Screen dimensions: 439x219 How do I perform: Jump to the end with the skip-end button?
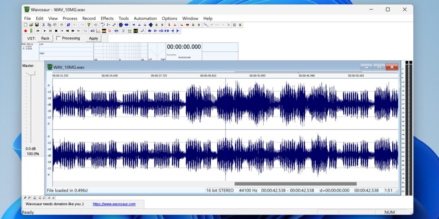pos(79,31)
